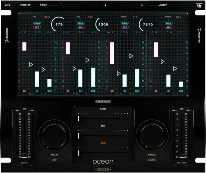Click the previous model left arrow
Screen dimensions: 206x173
105,5
